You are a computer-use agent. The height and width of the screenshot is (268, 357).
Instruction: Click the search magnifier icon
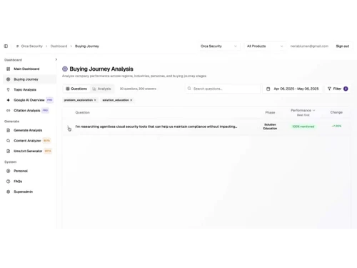(189, 89)
